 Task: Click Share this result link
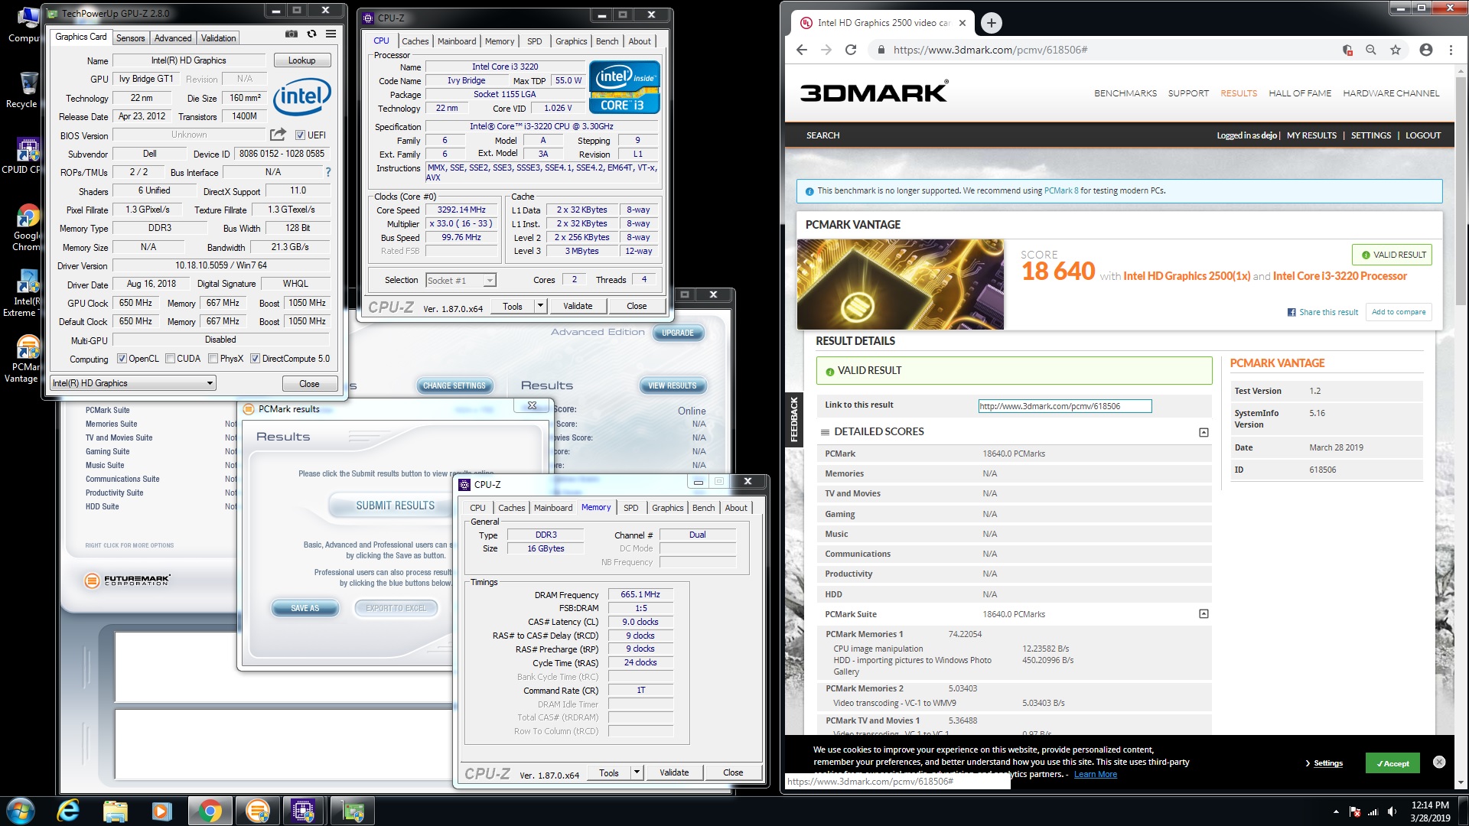(x=1323, y=312)
